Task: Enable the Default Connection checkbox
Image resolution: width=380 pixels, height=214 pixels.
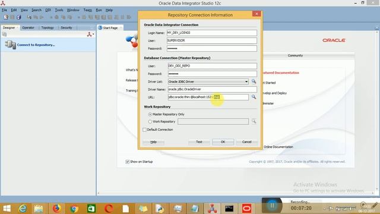Action: click(x=145, y=130)
